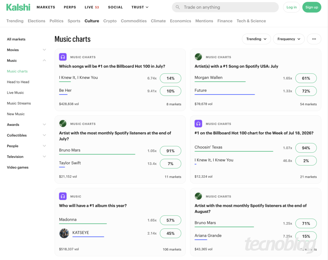Click 71% button for Bruno Mars in August

point(306,224)
